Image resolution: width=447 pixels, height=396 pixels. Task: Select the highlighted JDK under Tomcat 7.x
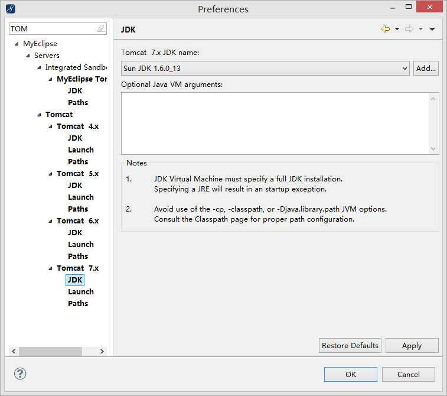tap(75, 280)
